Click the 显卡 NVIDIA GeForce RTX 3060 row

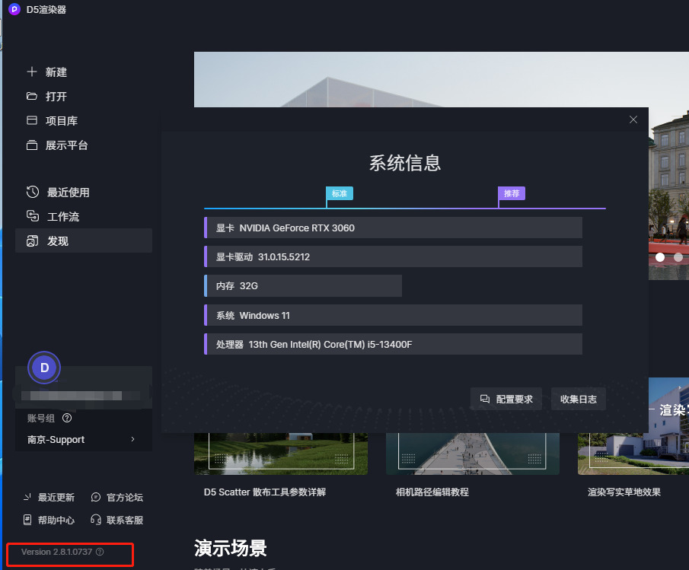click(394, 228)
